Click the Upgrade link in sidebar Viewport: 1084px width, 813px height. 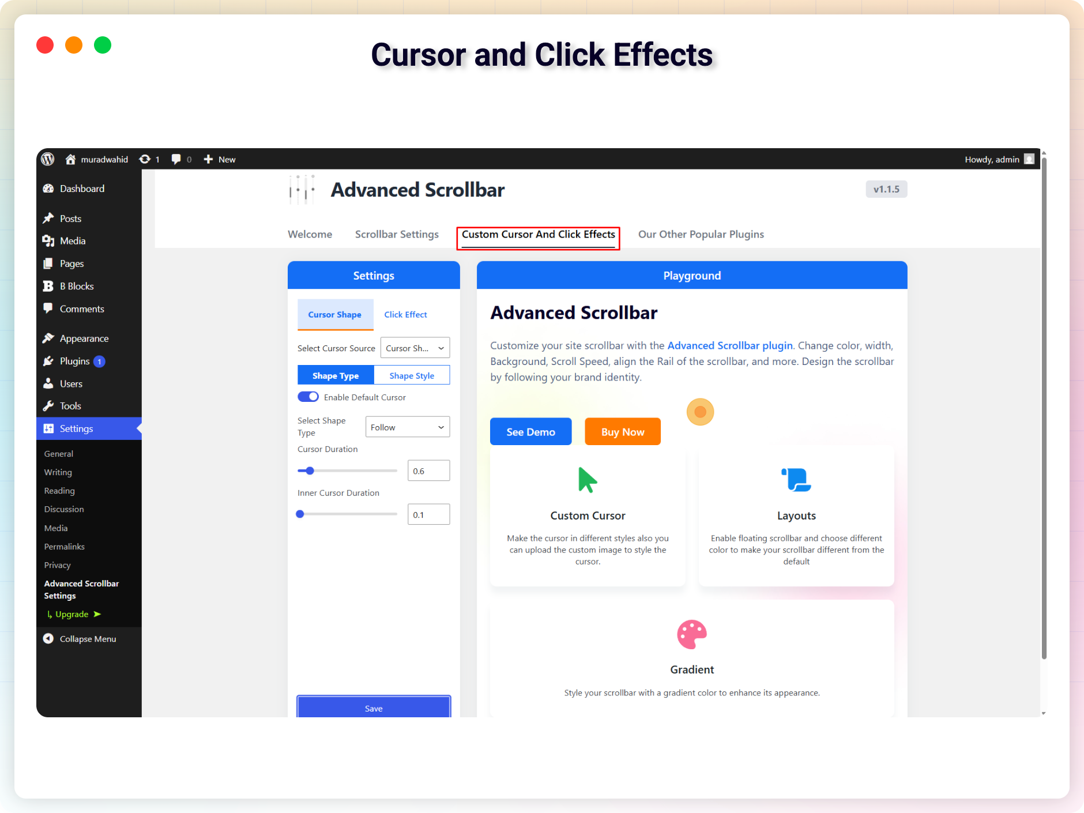click(74, 614)
